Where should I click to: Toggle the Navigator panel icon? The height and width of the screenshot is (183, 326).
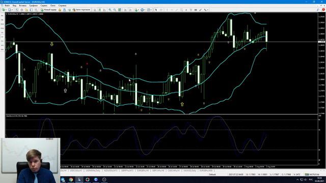(26, 10)
